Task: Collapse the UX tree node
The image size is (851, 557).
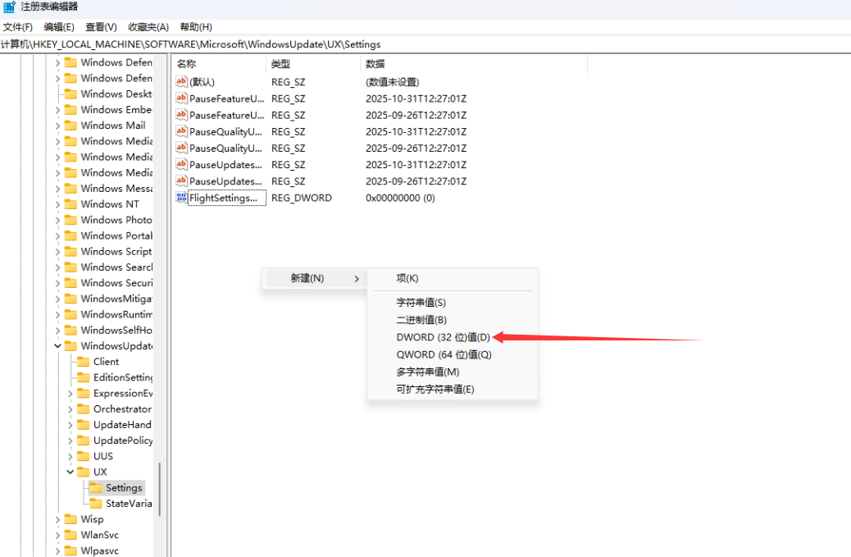Action: [x=71, y=473]
